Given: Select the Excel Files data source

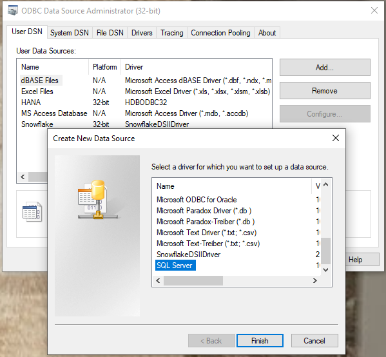Looking at the screenshot, I should click(37, 92).
